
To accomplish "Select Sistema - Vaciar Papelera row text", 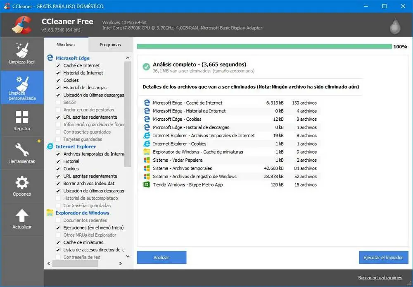I will pos(178,160).
